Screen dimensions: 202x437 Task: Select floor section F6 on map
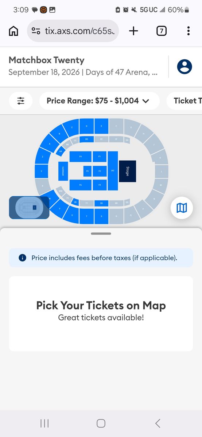pos(80,185)
